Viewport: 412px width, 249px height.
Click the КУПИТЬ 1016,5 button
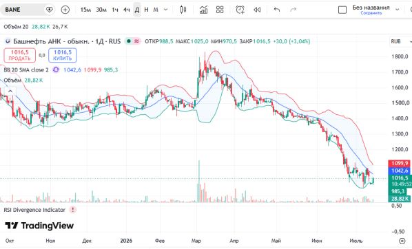pyautogui.click(x=63, y=55)
